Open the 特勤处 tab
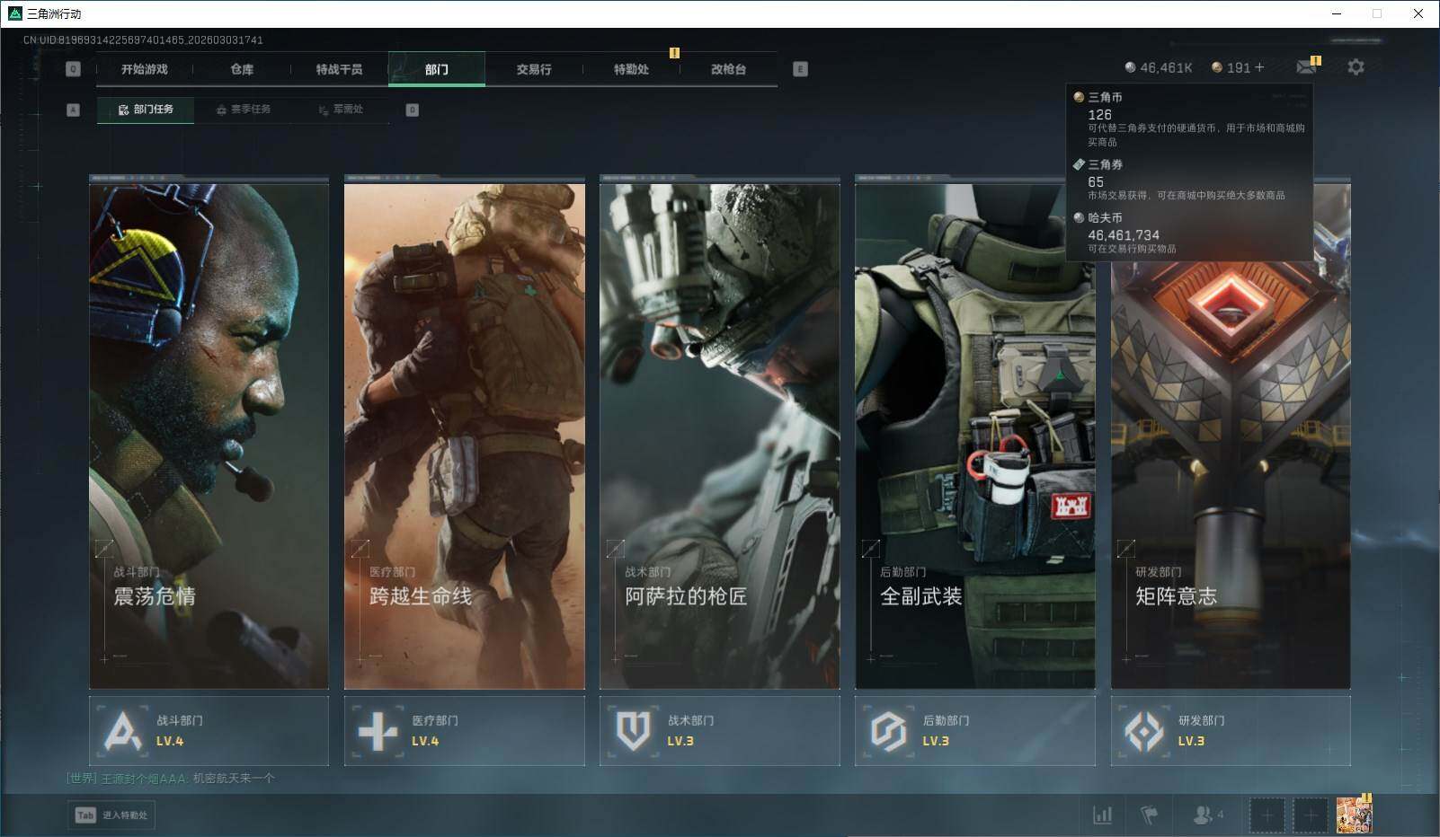This screenshot has height=837, width=1440. click(x=631, y=69)
